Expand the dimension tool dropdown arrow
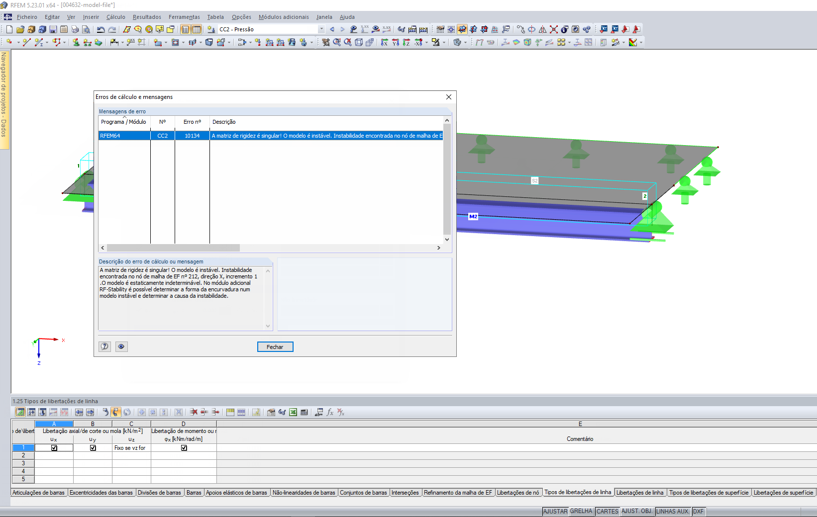Screen dimensions: 817x517 click(122, 42)
